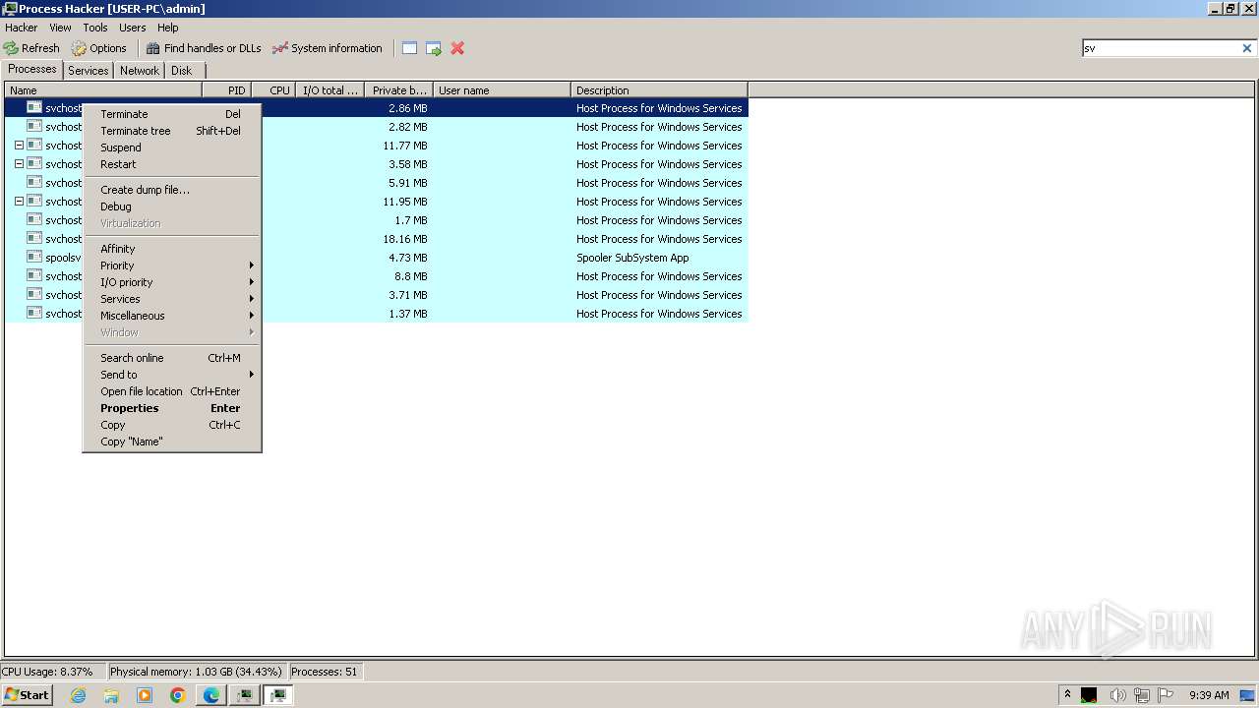This screenshot has height=708, width=1259.
Task: Switch to the Network tab
Action: [140, 71]
